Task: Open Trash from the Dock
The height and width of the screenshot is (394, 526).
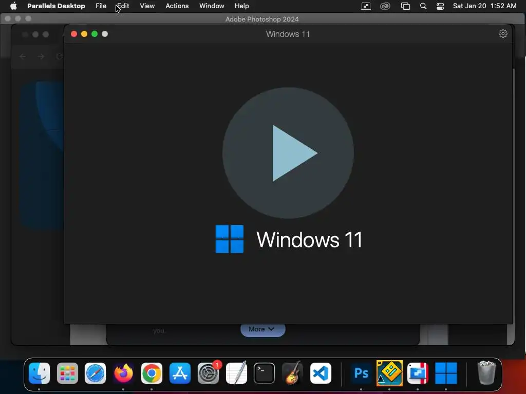Action: pyautogui.click(x=486, y=373)
